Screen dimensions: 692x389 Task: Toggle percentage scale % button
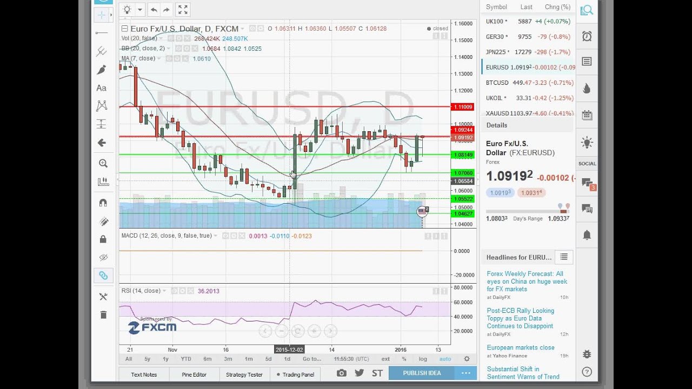pyautogui.click(x=404, y=359)
